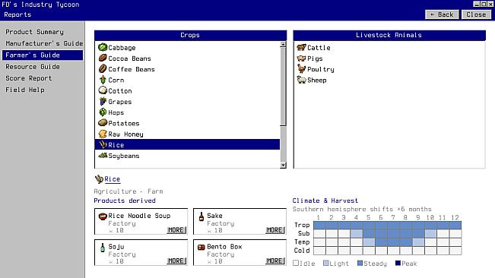Open the Sake bottle product icon
The image size is (495, 278).
coord(201,216)
